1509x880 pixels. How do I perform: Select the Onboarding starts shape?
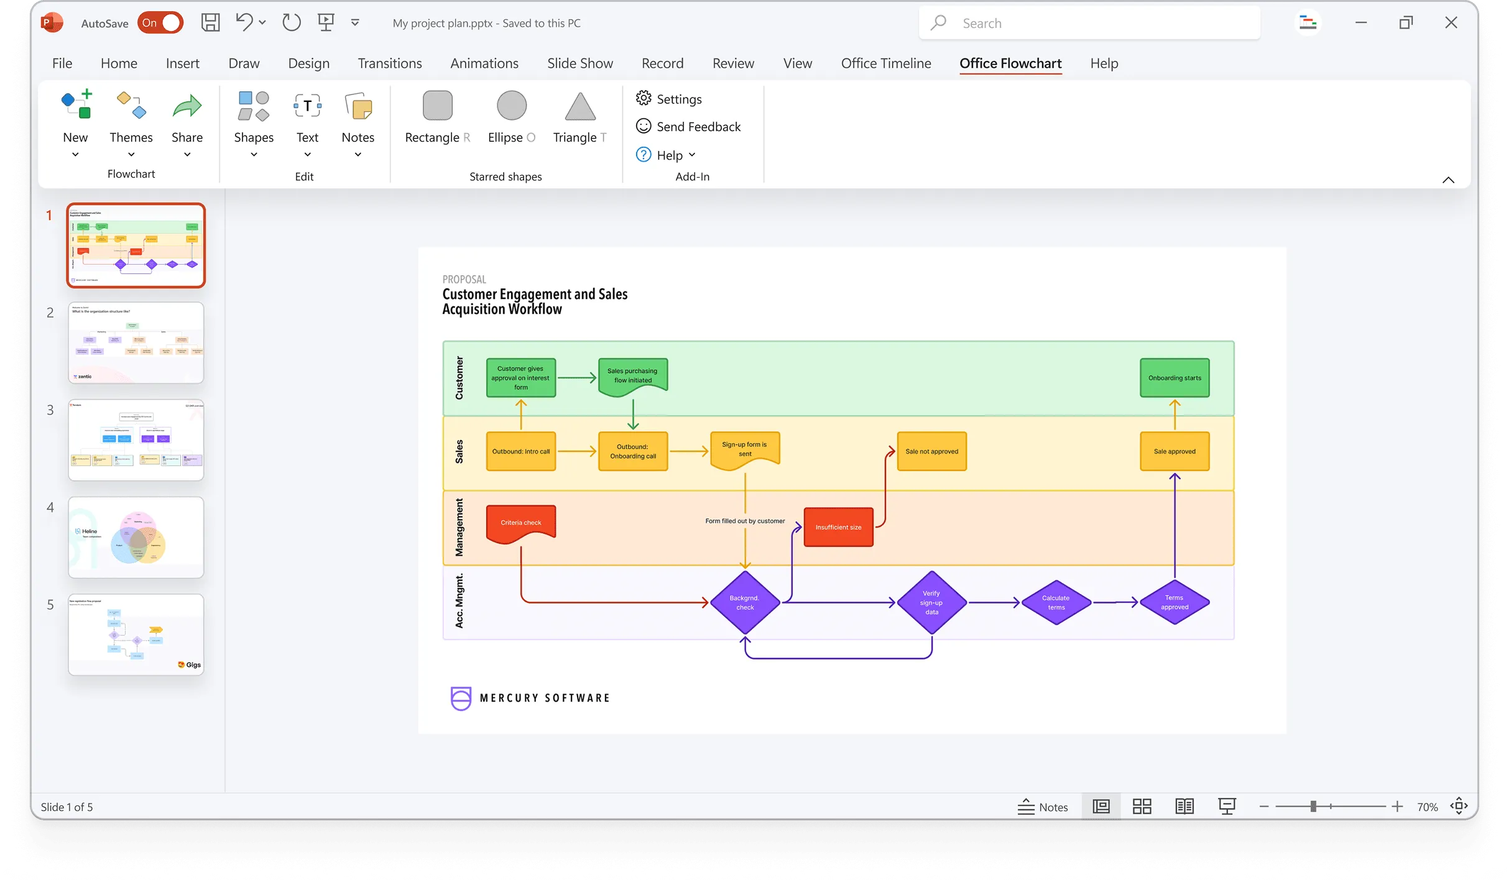1174,378
